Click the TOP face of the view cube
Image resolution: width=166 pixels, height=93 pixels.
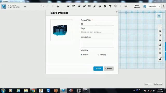tap(159, 16)
